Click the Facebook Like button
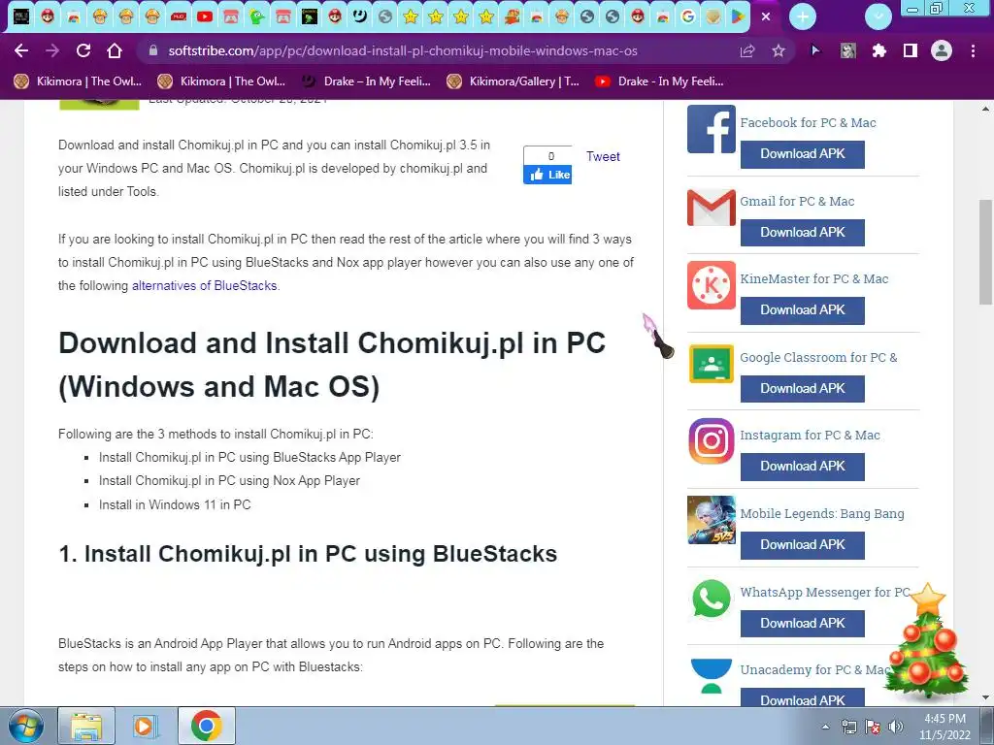The height and width of the screenshot is (745, 994). click(547, 175)
